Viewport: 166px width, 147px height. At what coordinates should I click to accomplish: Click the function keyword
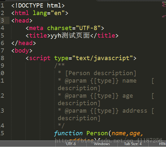pos(68,133)
